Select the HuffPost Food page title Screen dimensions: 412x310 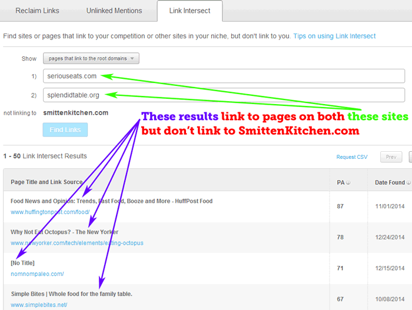click(x=111, y=201)
